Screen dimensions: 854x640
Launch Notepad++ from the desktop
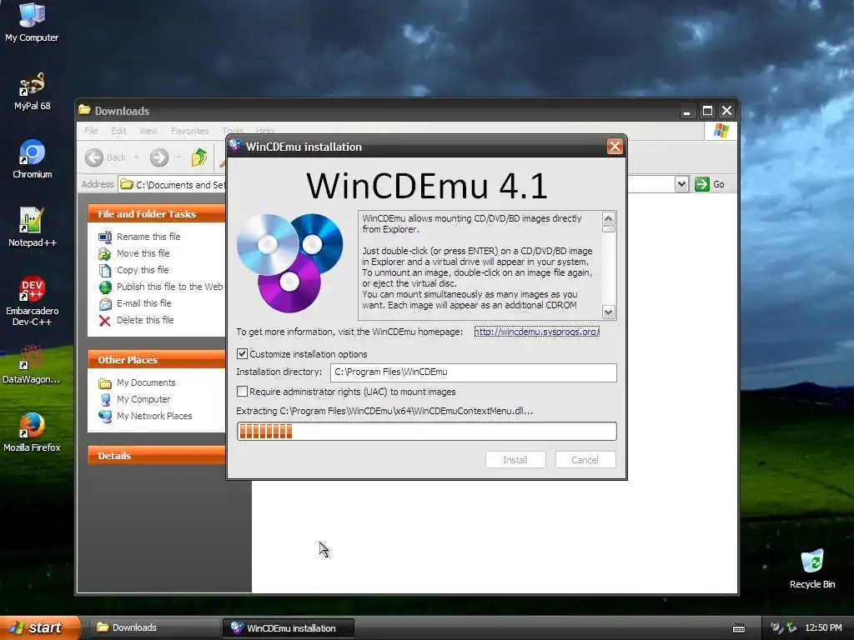pyautogui.click(x=33, y=227)
